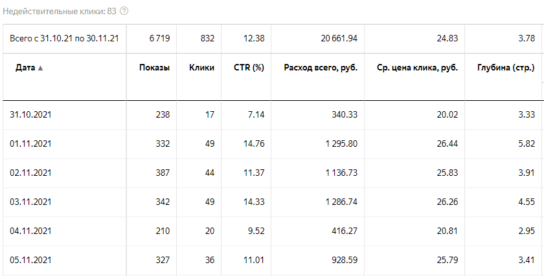Click the sort arrow next to Дата
The height and width of the screenshot is (276, 544).
pyautogui.click(x=41, y=68)
